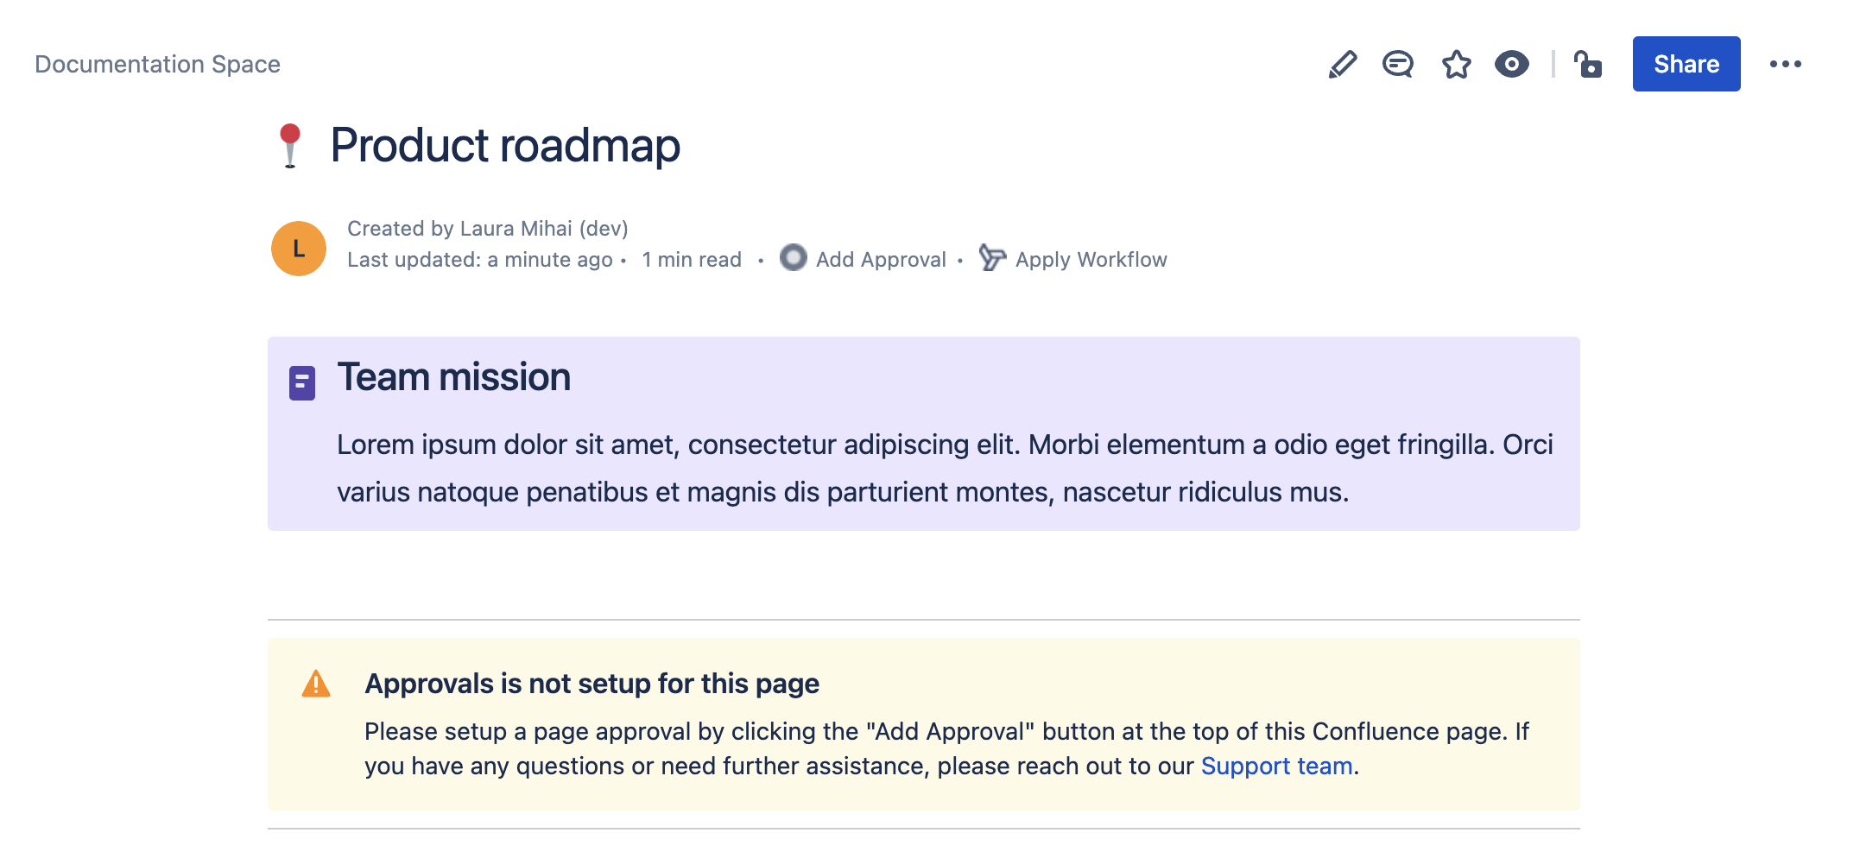The height and width of the screenshot is (858, 1860).
Task: Select the Product roadmap page title
Action: [505, 145]
